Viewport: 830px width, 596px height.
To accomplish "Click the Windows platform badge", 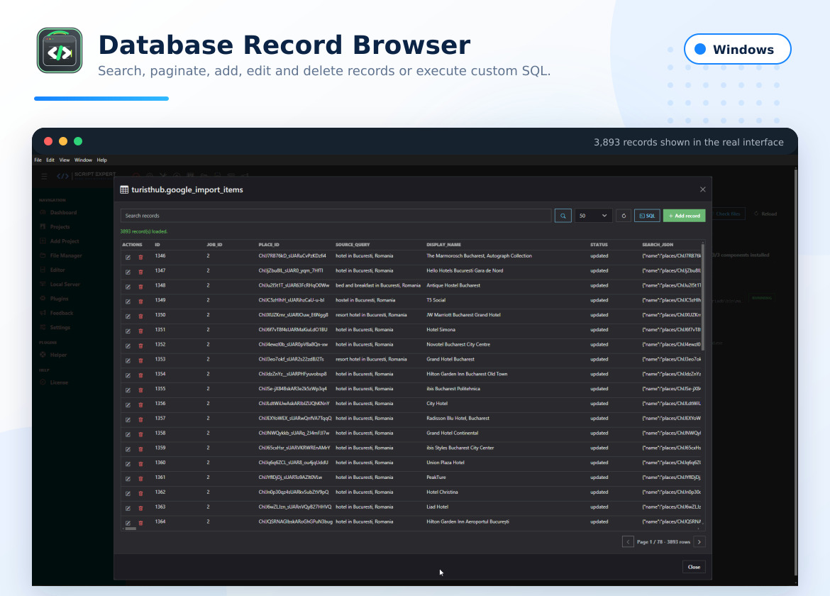I will pos(737,49).
